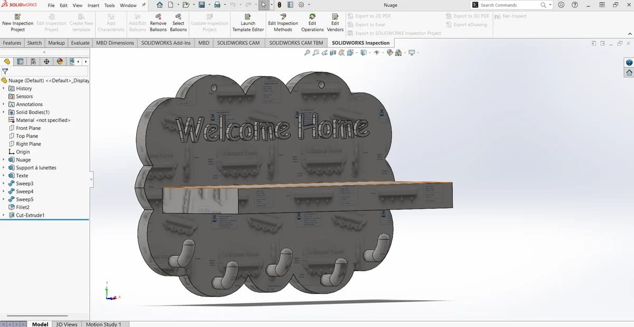Click the Edit Appearance icon
Screen dimensions: 634x327
click(x=390, y=52)
